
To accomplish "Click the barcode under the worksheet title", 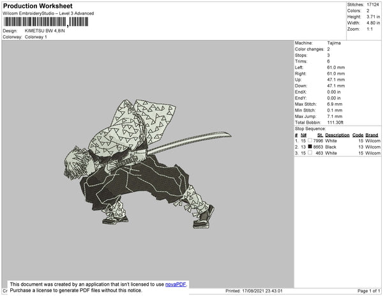I will pyautogui.click(x=46, y=22).
